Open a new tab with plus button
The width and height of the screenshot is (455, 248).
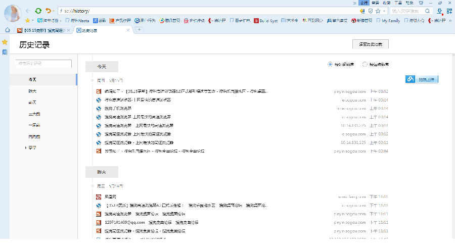click(140, 30)
